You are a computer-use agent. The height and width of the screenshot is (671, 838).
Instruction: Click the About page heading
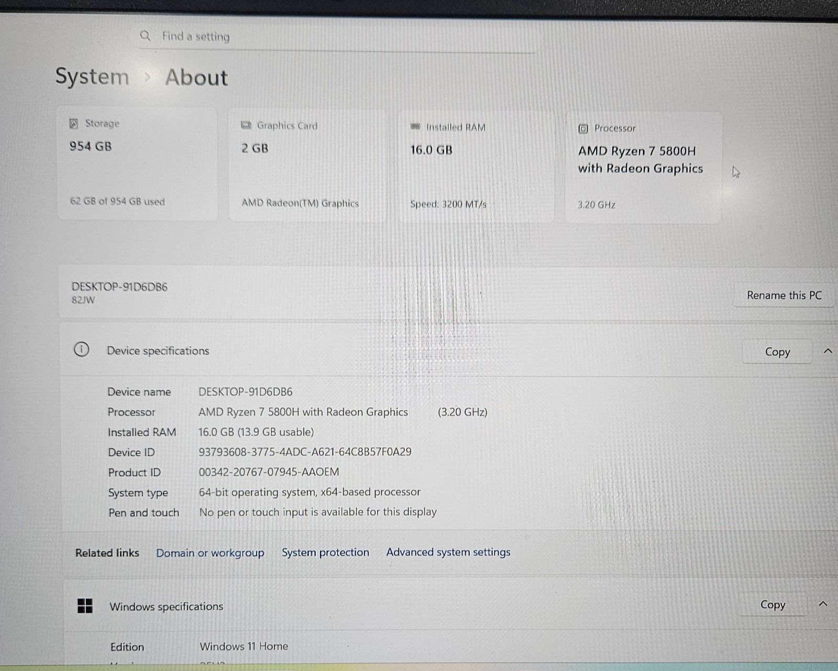(196, 77)
